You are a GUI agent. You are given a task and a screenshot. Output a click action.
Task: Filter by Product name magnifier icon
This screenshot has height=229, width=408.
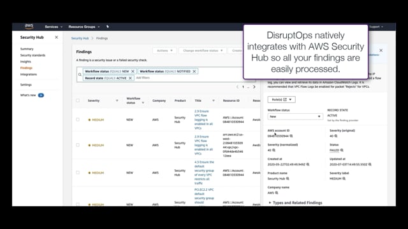[288, 178]
